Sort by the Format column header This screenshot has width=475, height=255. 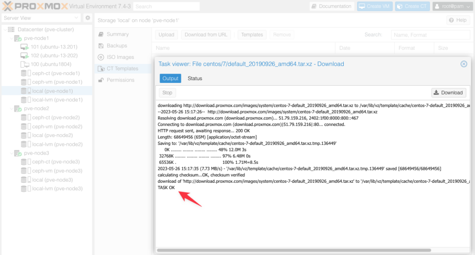click(414, 48)
